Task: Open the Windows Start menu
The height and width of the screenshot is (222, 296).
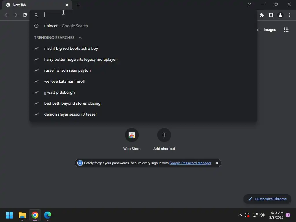Action: pos(9,215)
